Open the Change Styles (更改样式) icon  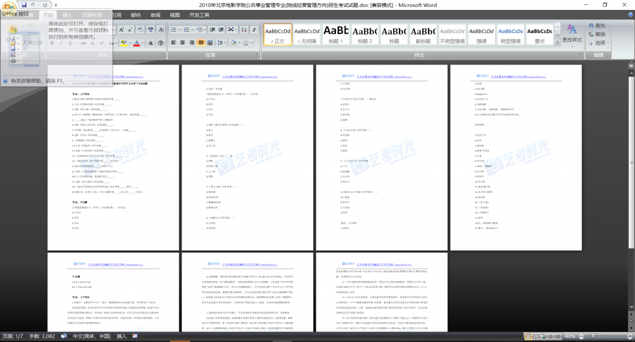click(572, 35)
